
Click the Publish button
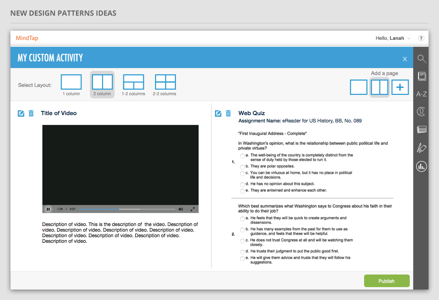[x=386, y=281]
